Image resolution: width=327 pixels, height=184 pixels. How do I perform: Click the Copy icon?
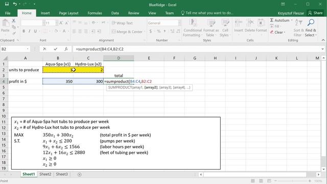click(14, 27)
